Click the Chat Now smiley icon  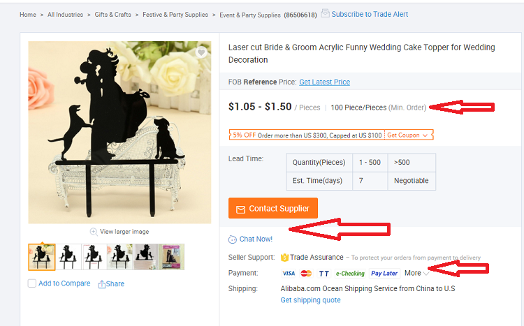pos(233,239)
